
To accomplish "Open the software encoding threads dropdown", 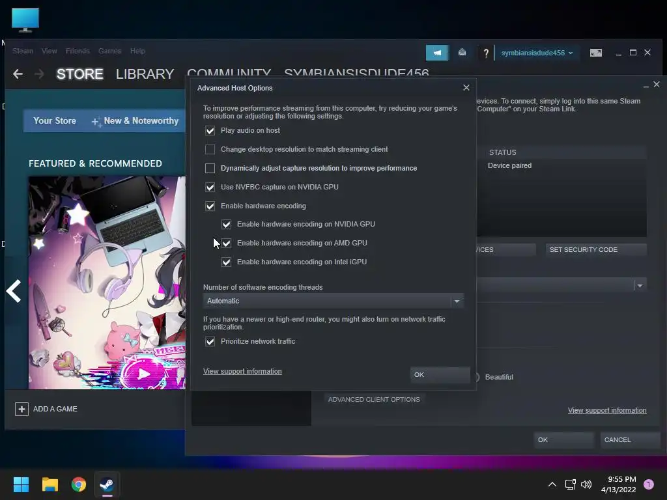I will pos(333,301).
